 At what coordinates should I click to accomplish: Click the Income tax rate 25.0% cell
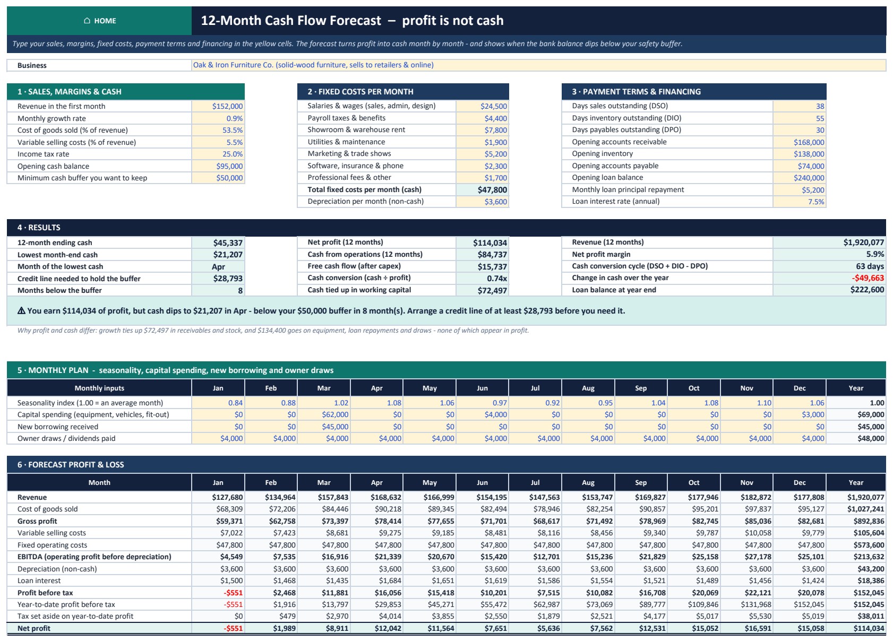click(x=218, y=154)
